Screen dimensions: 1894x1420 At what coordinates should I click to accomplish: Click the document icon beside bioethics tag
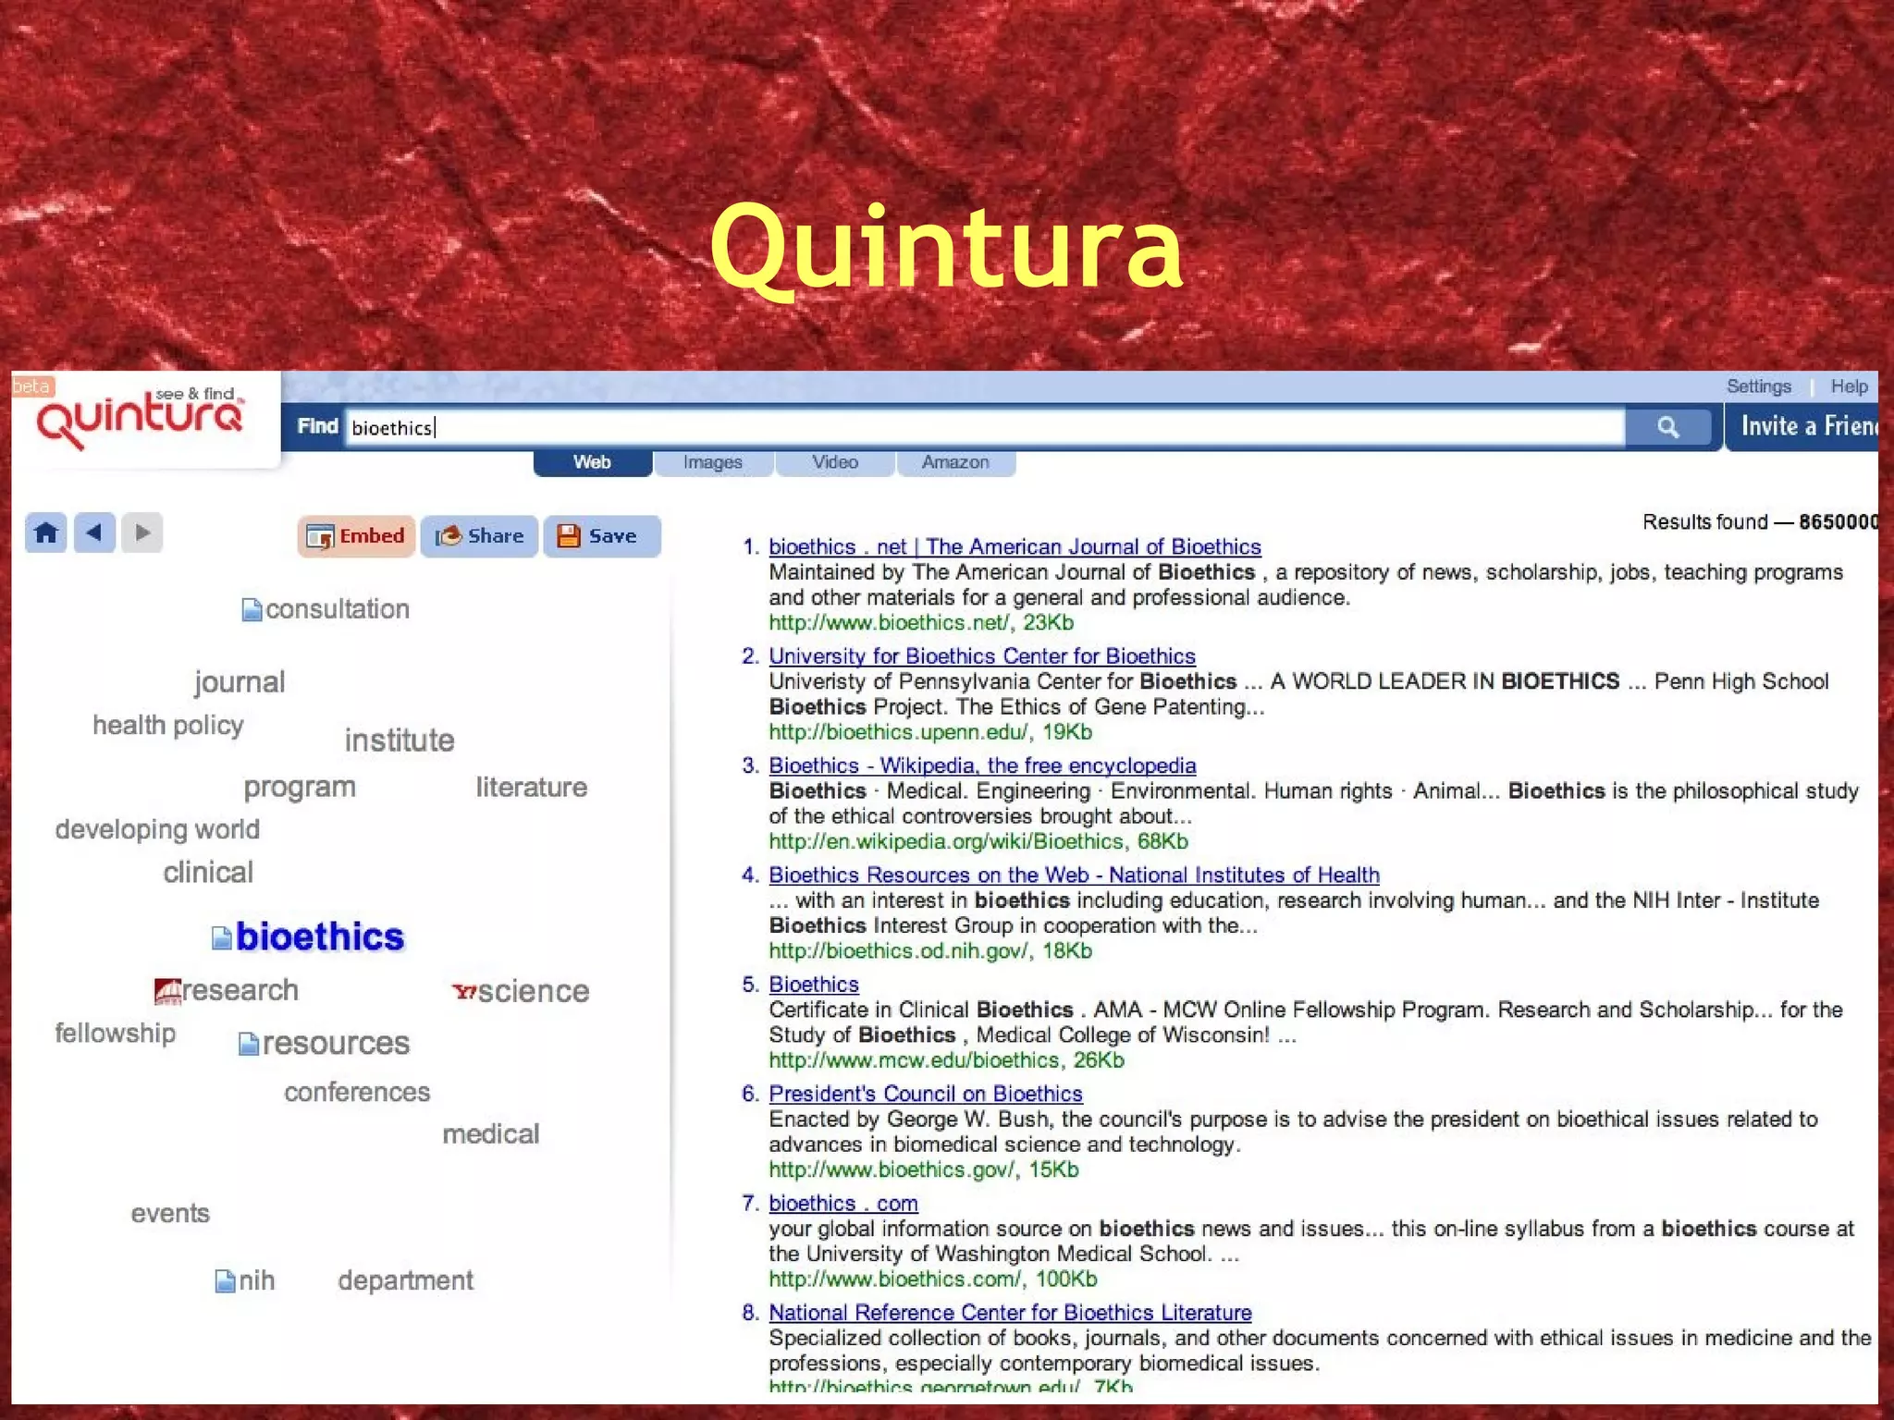tap(222, 938)
